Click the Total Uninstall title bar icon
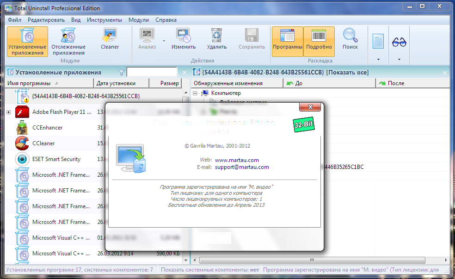 9,8
